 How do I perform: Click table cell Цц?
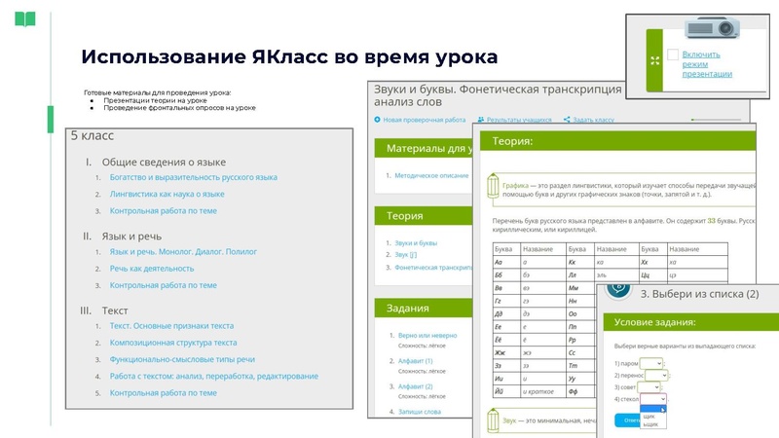coord(652,275)
